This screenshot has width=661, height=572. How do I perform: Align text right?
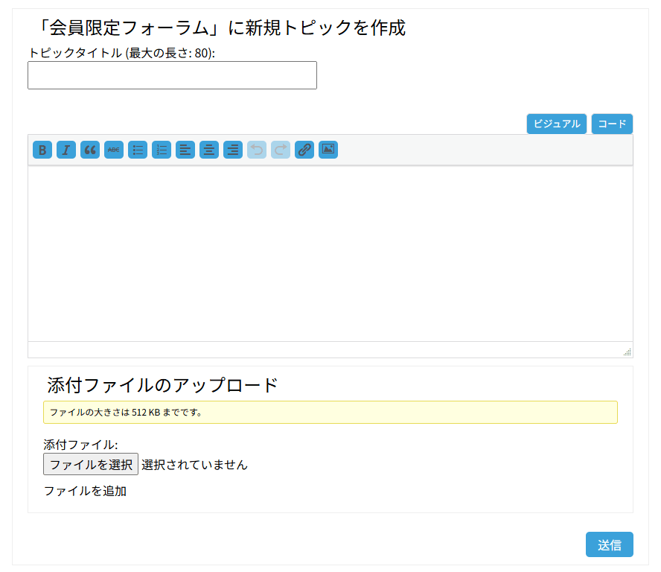(233, 150)
